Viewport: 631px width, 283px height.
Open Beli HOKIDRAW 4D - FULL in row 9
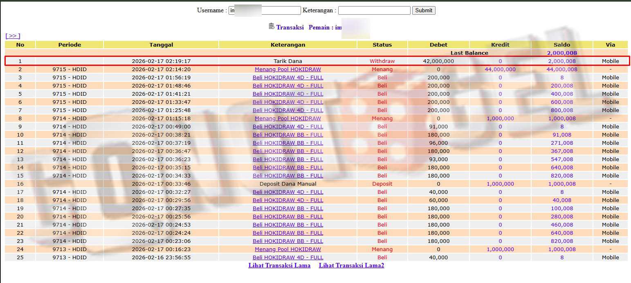(x=287, y=127)
